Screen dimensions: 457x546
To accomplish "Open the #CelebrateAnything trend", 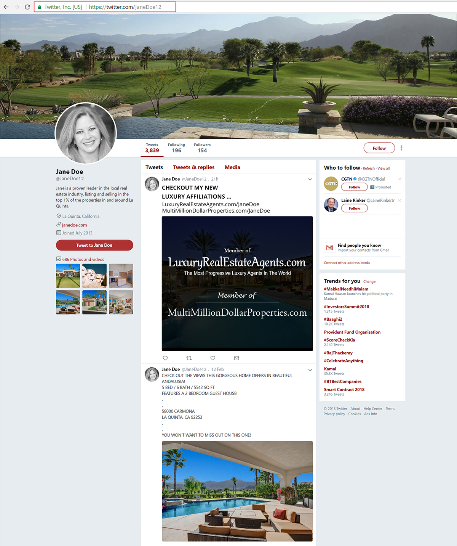I will click(x=344, y=361).
